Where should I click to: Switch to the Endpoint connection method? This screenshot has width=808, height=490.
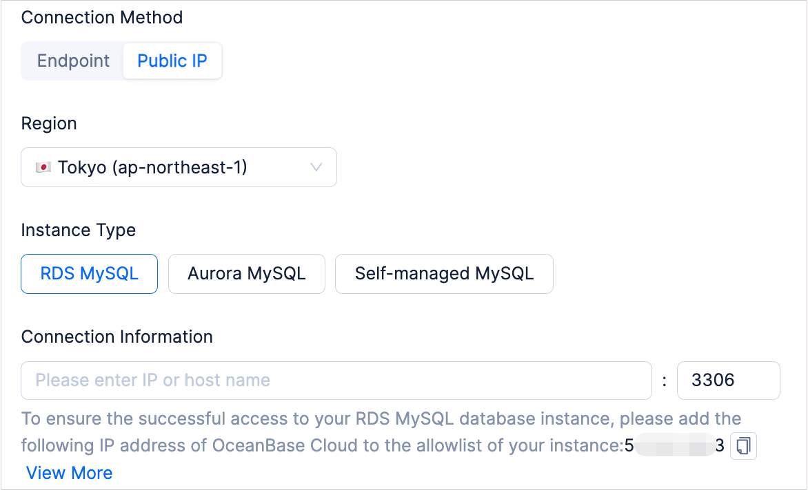coord(73,61)
